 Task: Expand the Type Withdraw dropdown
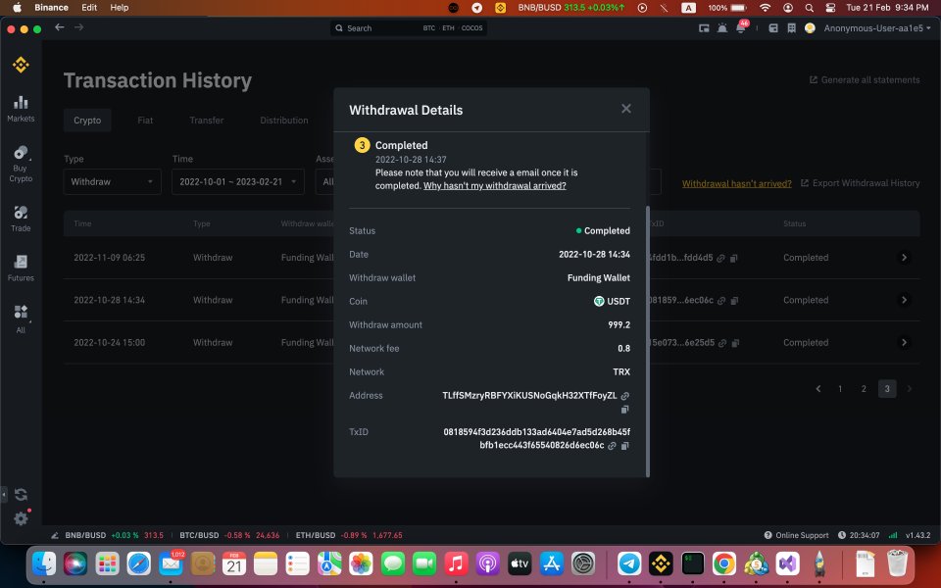pos(112,182)
